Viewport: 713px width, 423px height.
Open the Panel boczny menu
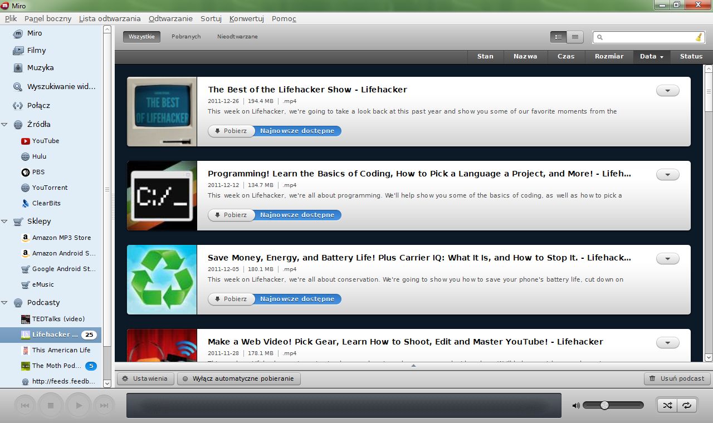48,18
